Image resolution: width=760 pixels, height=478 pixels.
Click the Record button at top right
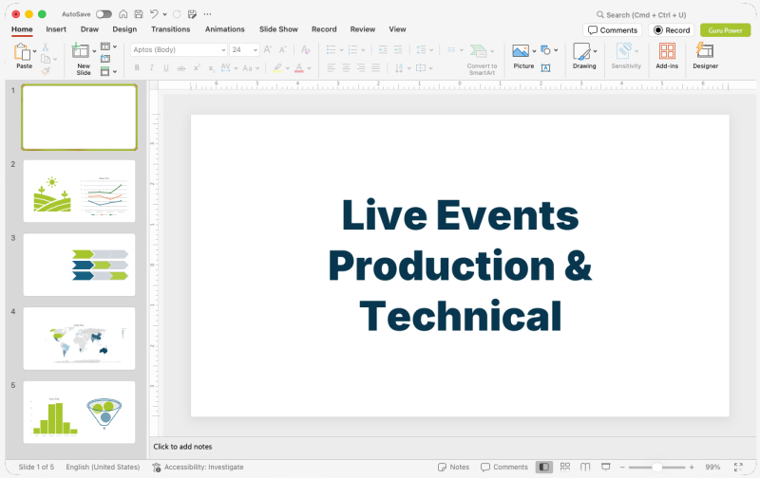672,30
